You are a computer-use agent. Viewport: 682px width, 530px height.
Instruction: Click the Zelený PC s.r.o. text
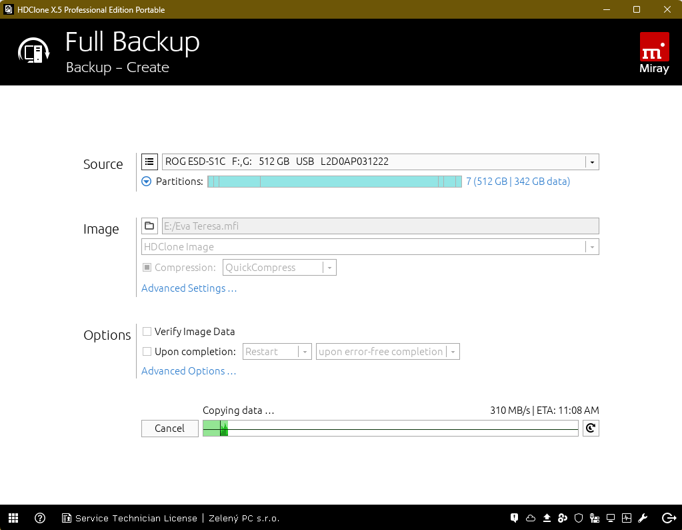pos(244,518)
